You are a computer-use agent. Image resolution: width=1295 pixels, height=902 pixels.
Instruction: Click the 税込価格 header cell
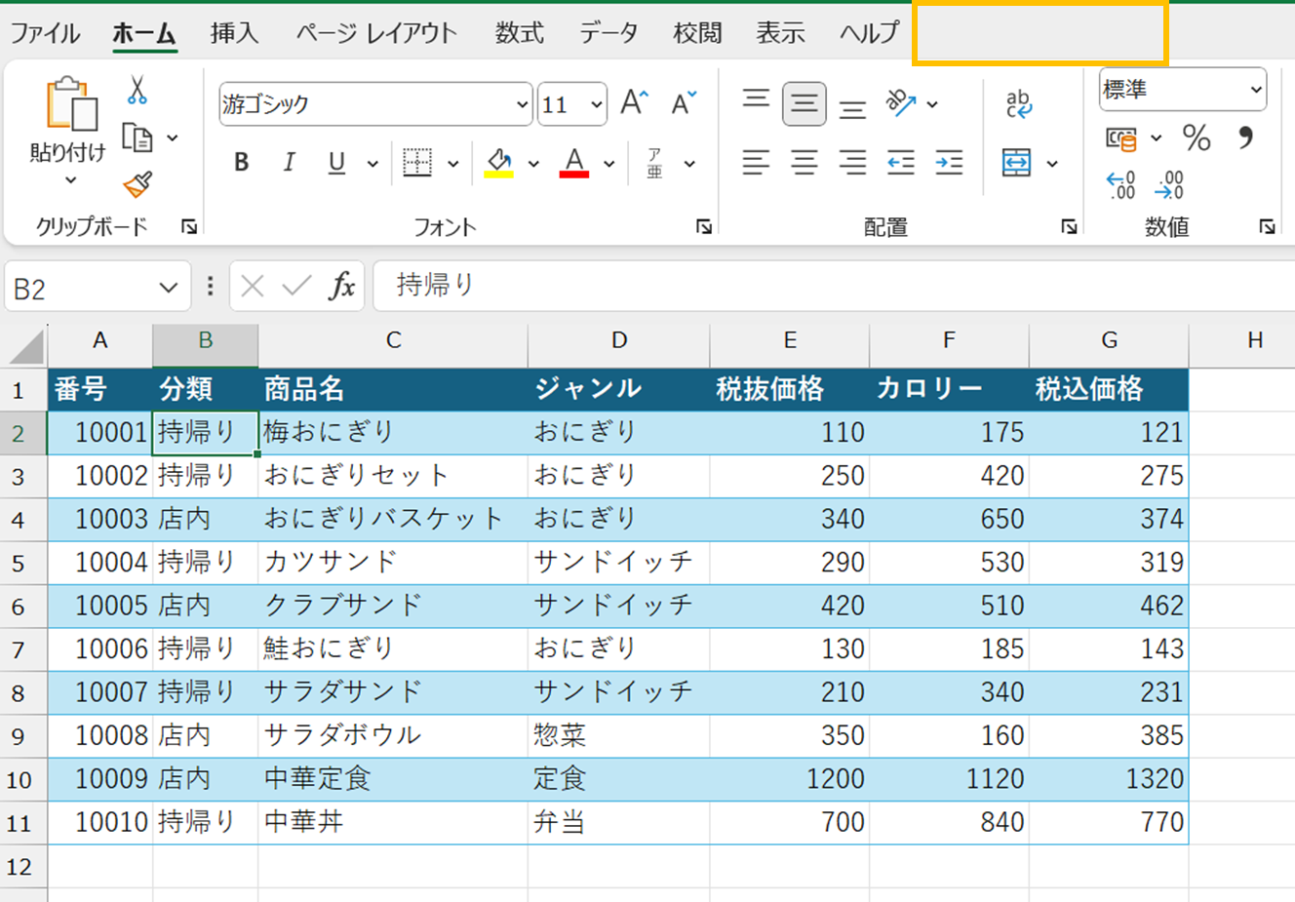pos(1109,389)
